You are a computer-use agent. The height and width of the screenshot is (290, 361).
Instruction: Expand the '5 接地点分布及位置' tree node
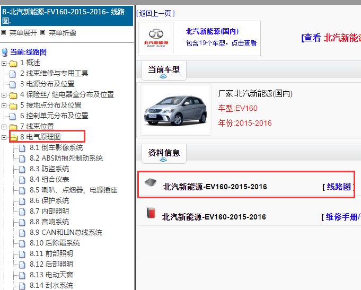click(4, 106)
